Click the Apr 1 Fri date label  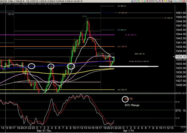129,131
